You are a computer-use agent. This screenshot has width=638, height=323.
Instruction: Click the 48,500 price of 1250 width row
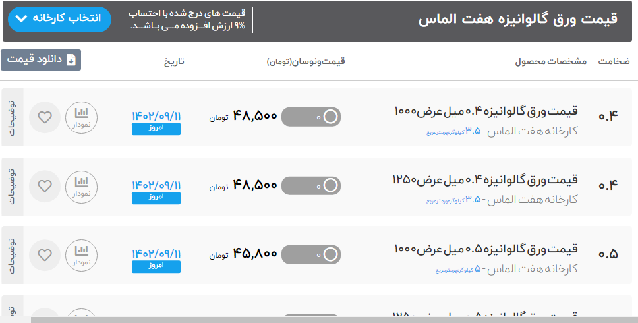[x=255, y=185]
